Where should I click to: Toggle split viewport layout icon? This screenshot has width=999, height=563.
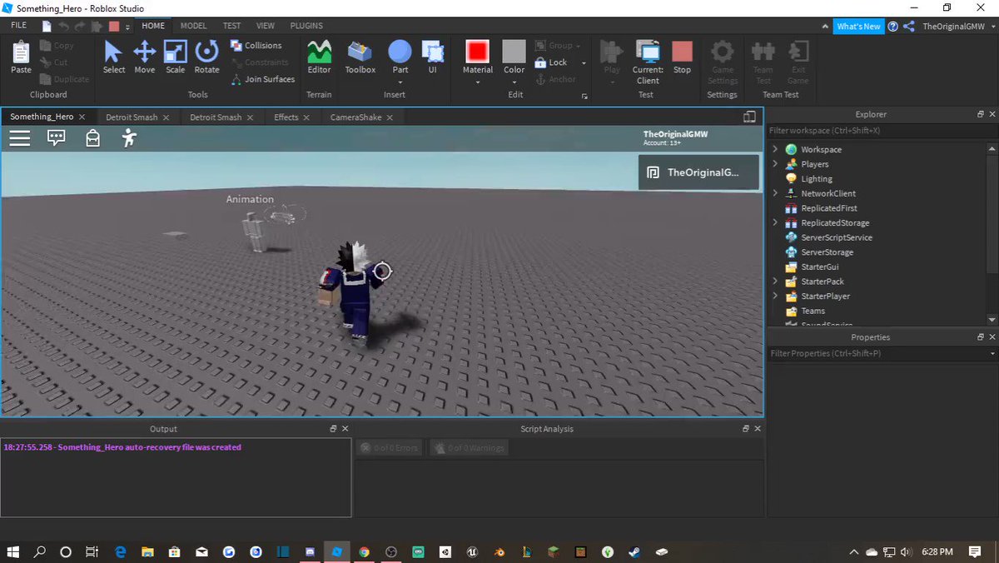coord(749,117)
